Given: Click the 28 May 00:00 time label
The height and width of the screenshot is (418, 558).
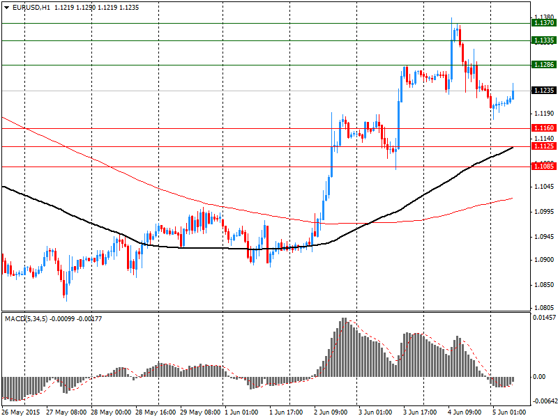Looking at the screenshot, I should [x=111, y=412].
